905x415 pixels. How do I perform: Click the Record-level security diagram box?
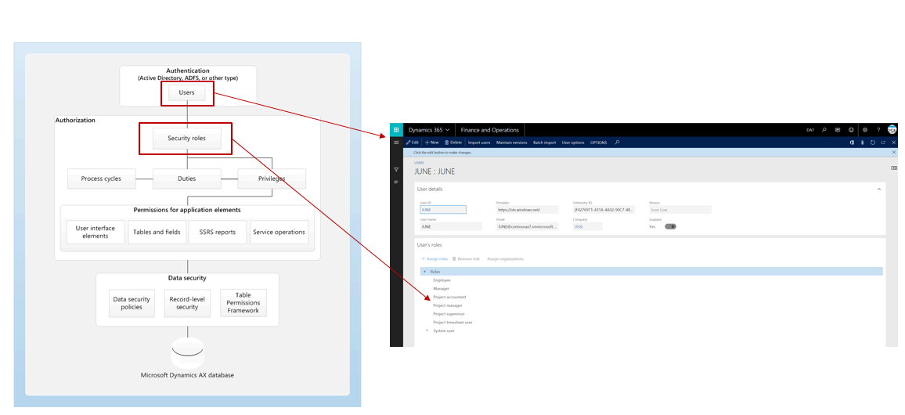[187, 303]
